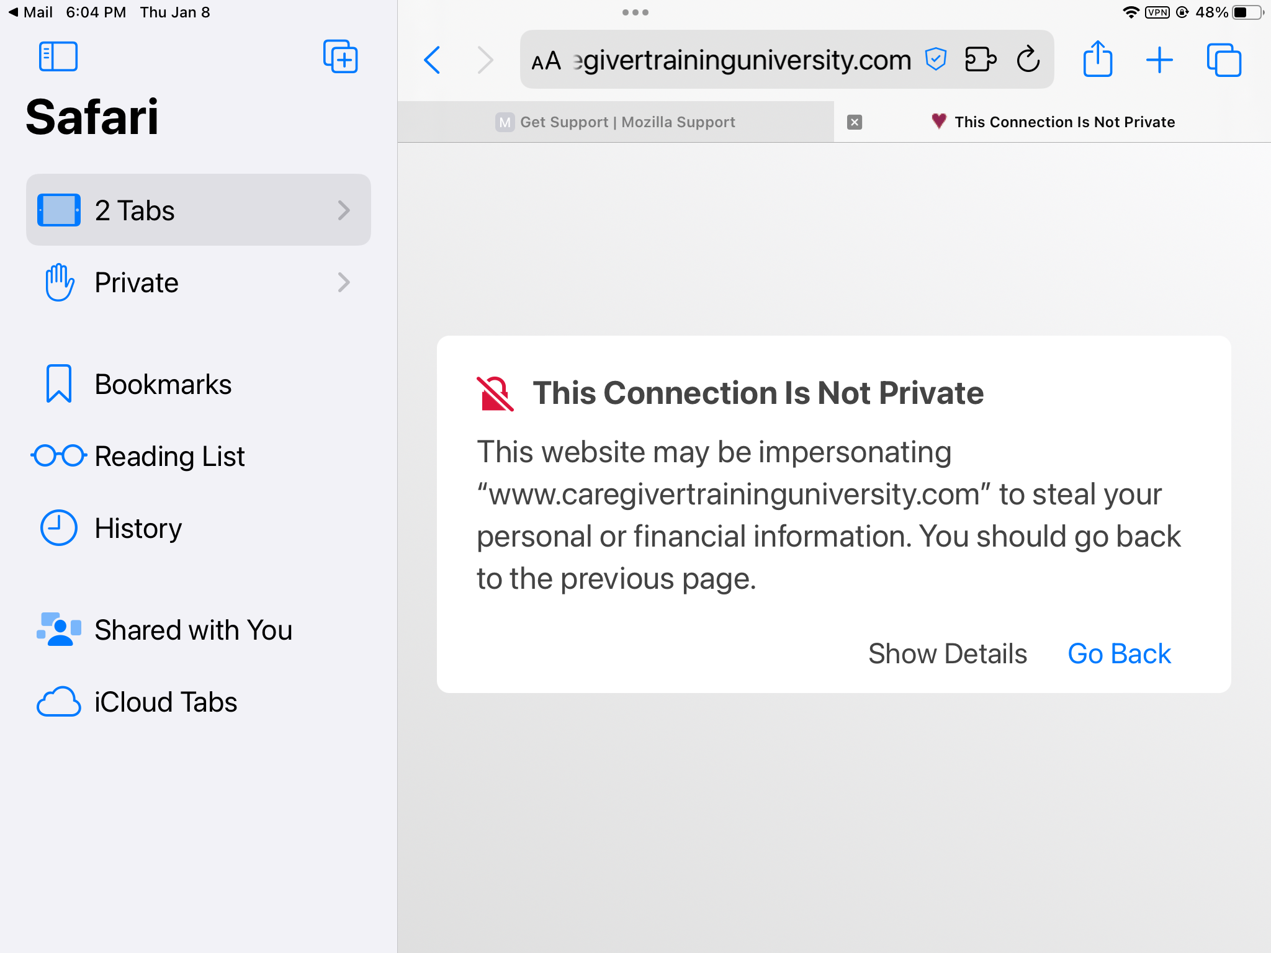Open the AA page settings menu
Image resolution: width=1271 pixels, height=953 pixels.
coord(546,61)
